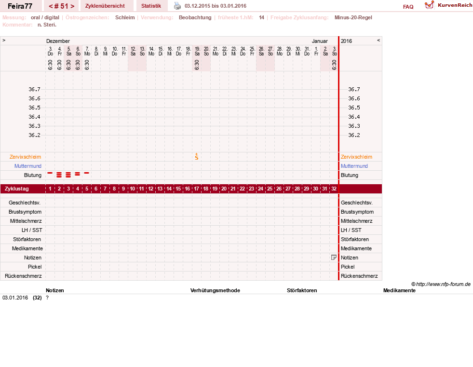Screen dimensions: 473x367
Task: Select cycle day 17 in Zyklustag bar
Action: 196,189
